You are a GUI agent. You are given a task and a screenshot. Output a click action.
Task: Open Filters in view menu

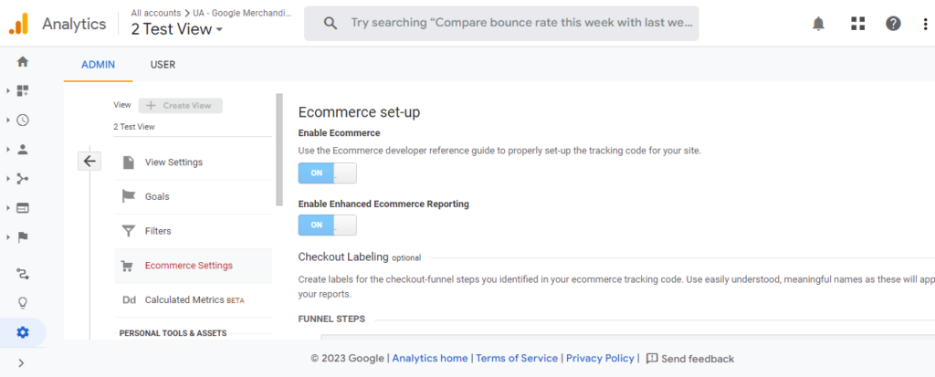pos(194,231)
